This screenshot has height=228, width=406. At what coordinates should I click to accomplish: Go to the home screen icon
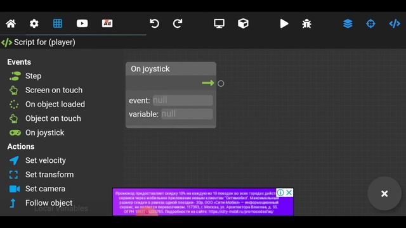11,24
